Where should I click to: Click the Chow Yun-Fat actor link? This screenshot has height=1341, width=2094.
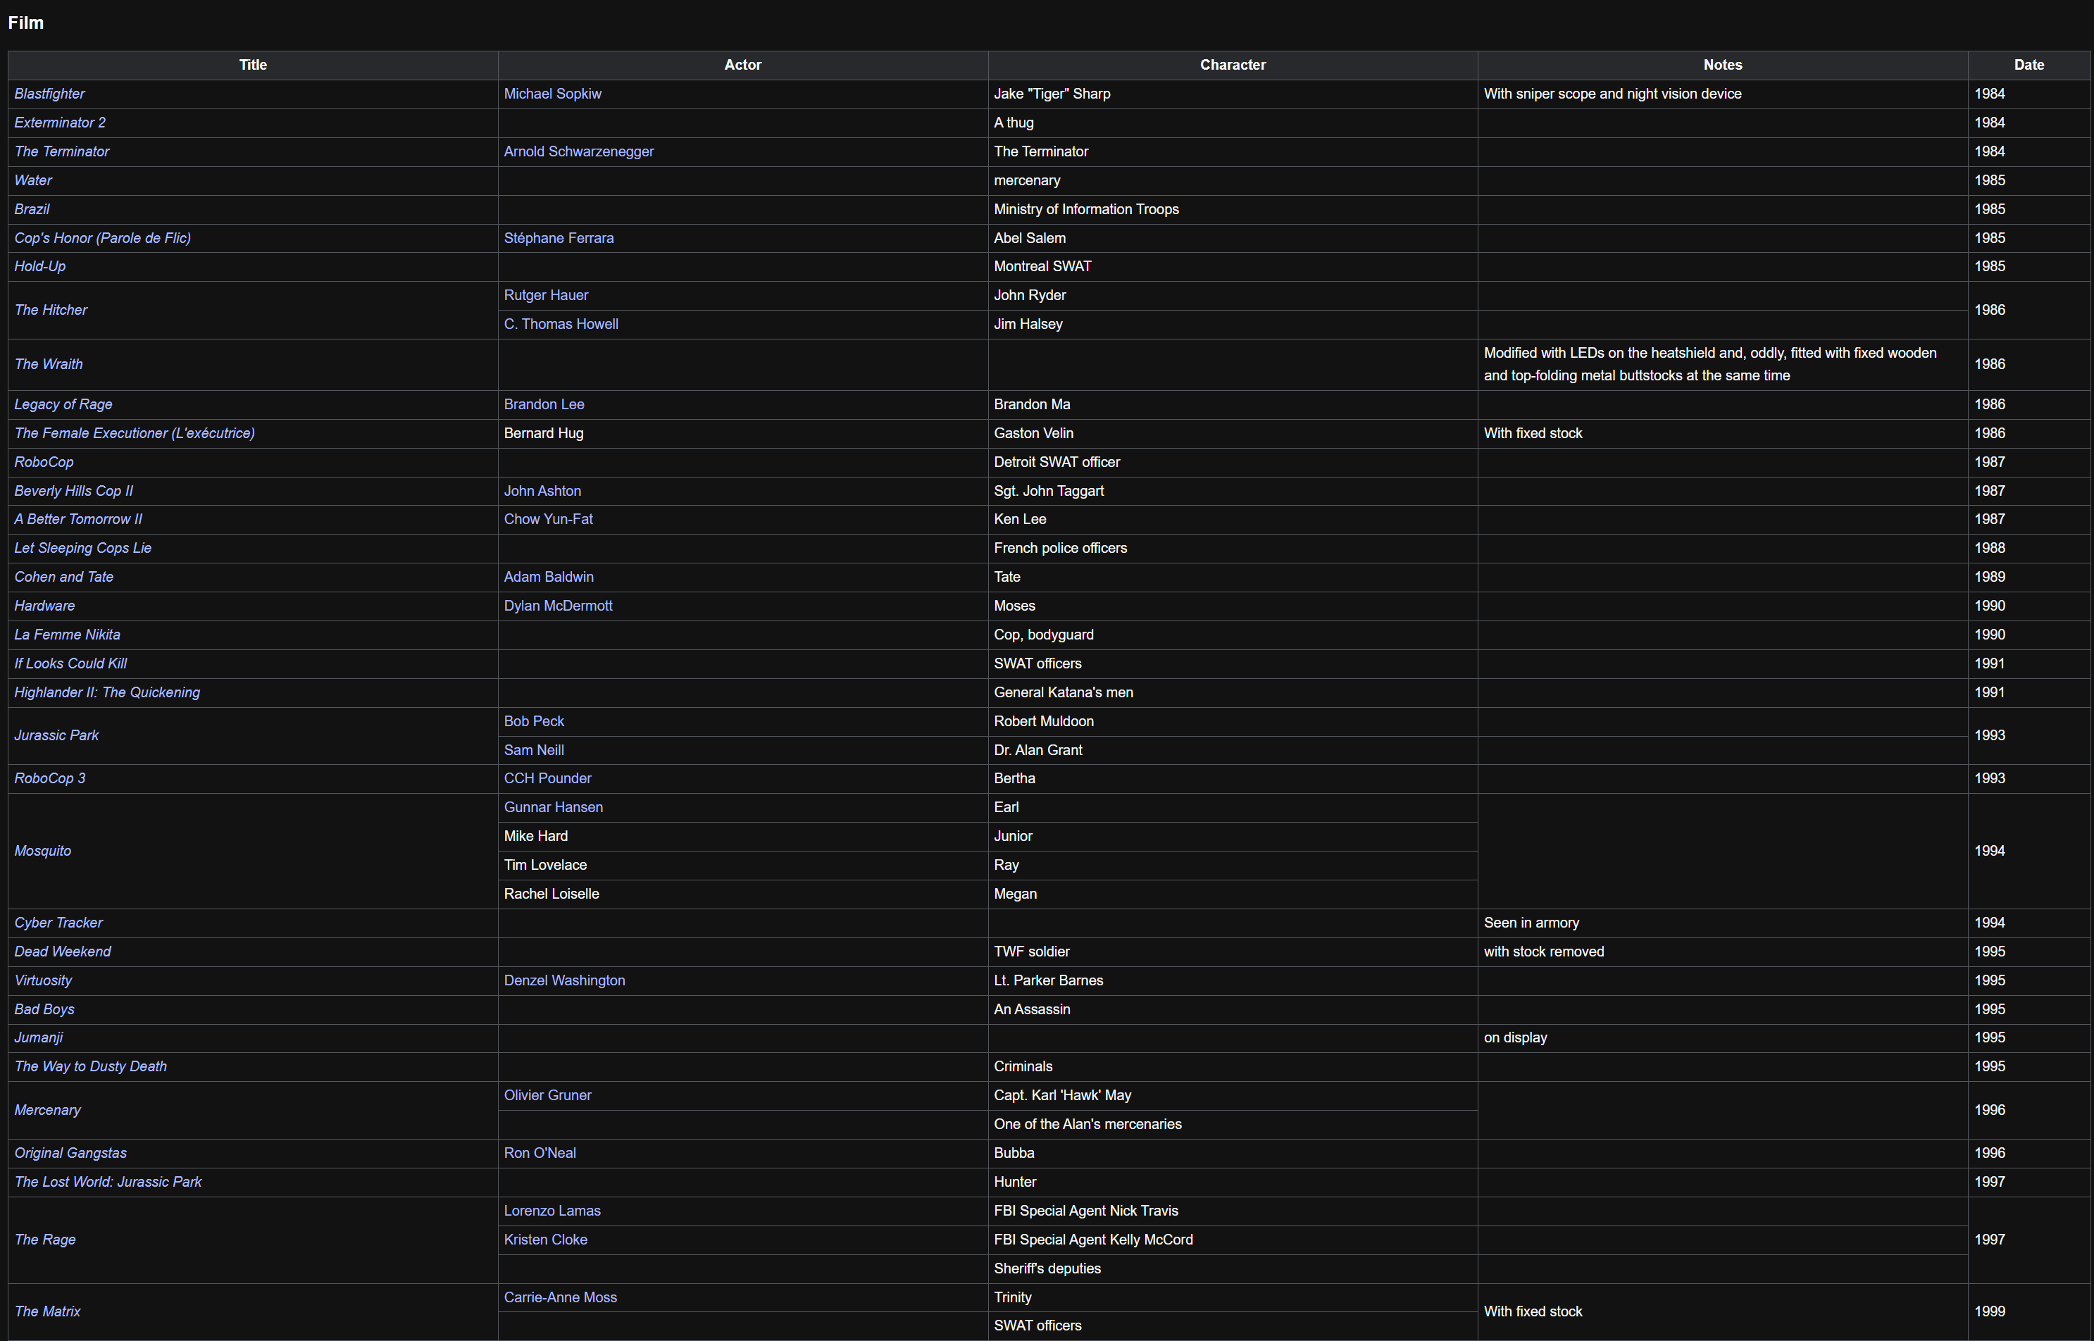pos(549,519)
